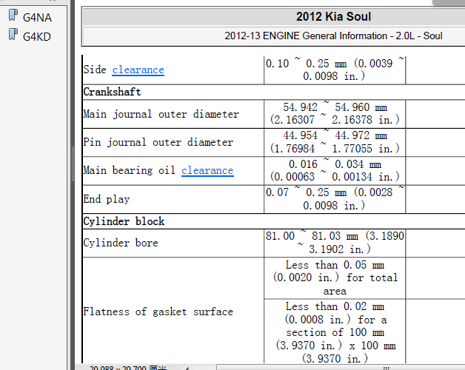The width and height of the screenshot is (465, 370).
Task: Click the 'Crankshaft' section heading
Action: pos(112,92)
